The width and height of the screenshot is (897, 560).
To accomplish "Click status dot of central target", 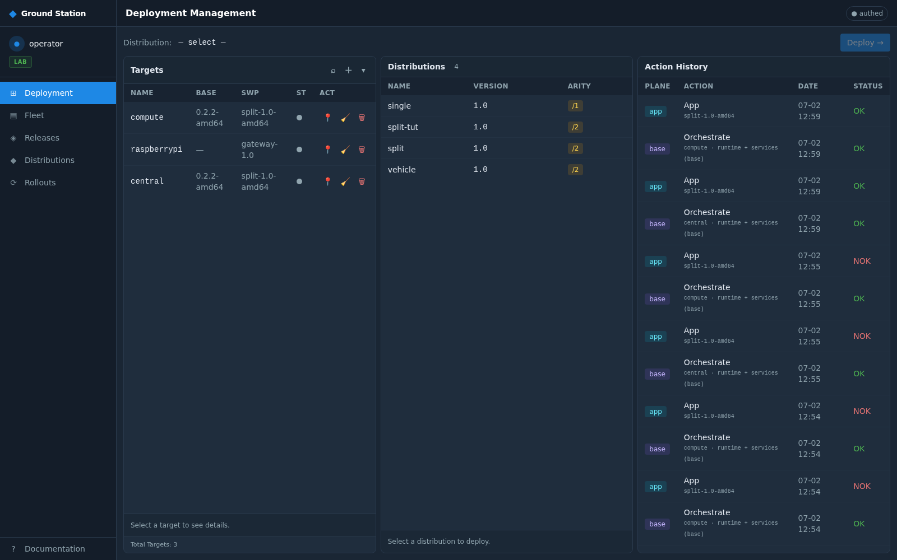I will click(299, 181).
